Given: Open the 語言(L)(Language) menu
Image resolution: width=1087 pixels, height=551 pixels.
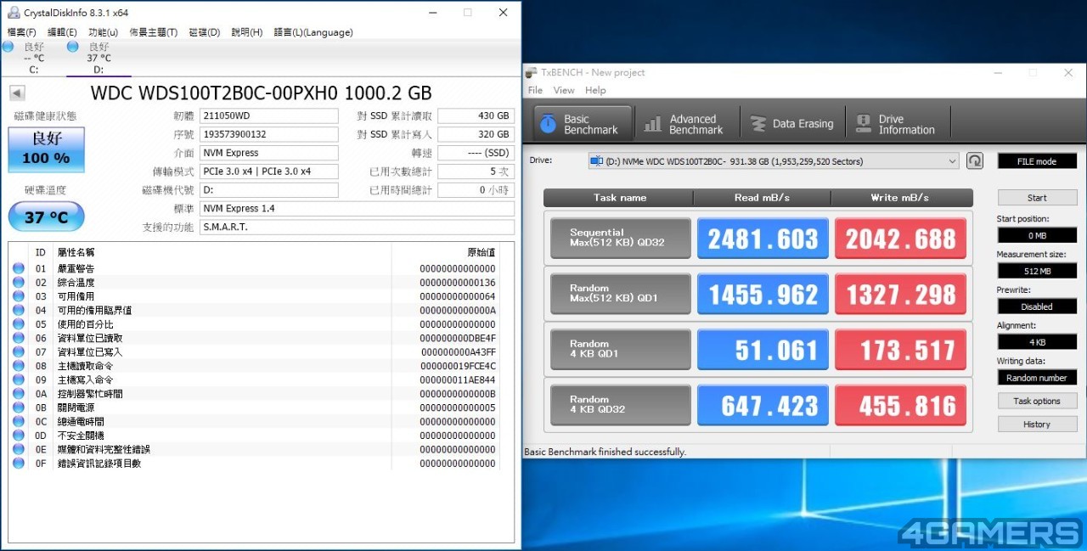Looking at the screenshot, I should click(x=313, y=32).
